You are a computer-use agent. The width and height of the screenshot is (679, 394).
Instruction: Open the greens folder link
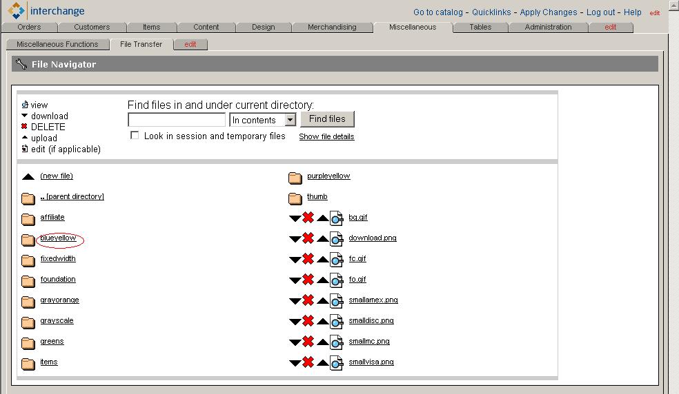click(x=52, y=341)
